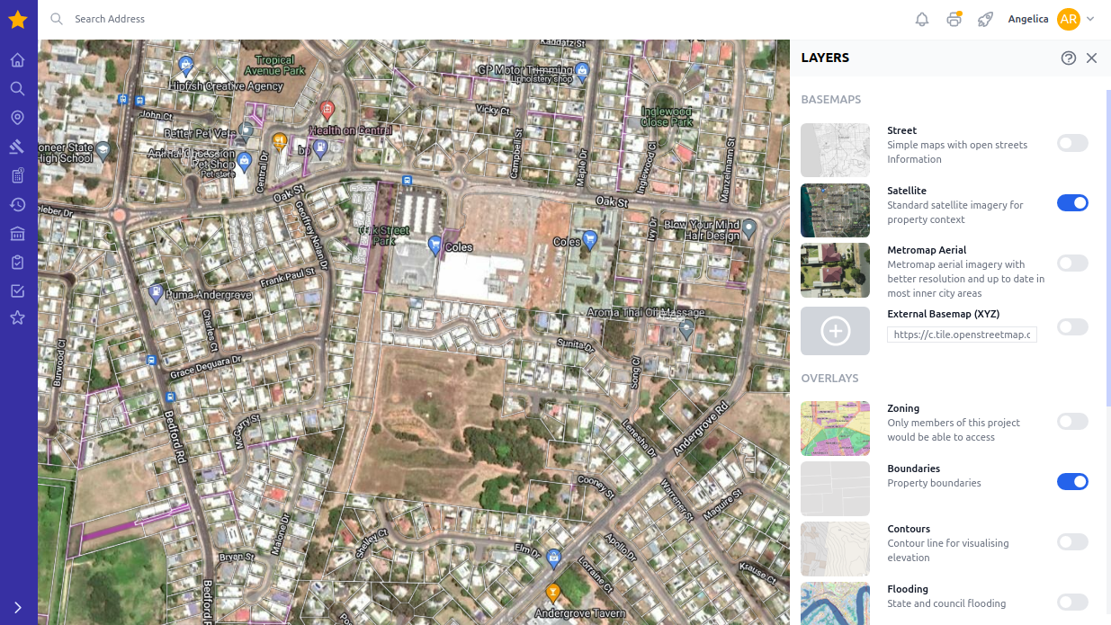The height and width of the screenshot is (625, 1111).
Task: Enable the Zoning overlay toggle
Action: pos(1072,421)
